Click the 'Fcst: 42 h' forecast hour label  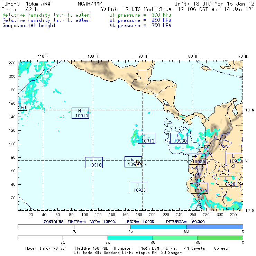coord(20,9)
